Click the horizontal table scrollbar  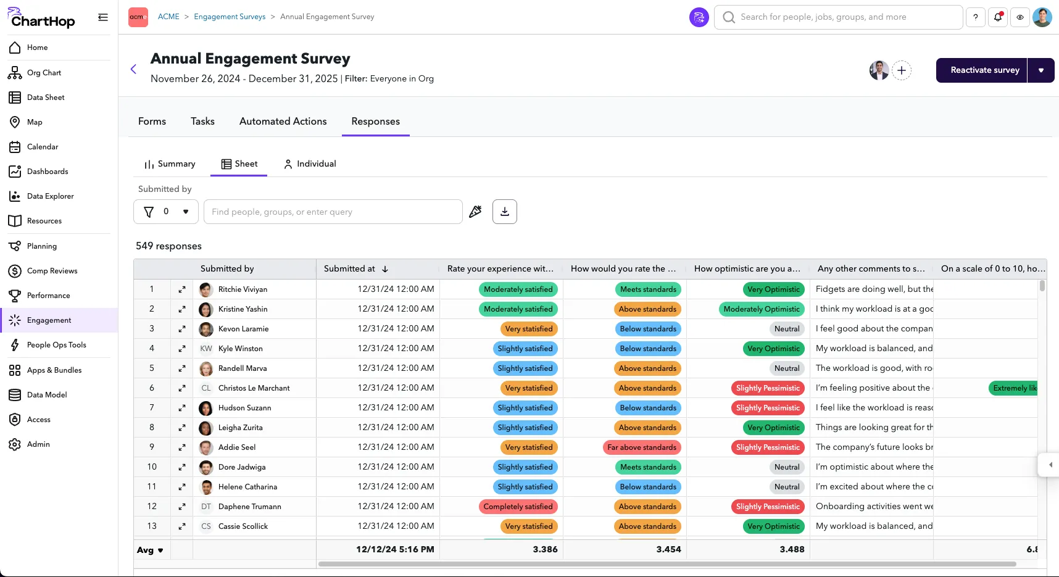pos(667,564)
